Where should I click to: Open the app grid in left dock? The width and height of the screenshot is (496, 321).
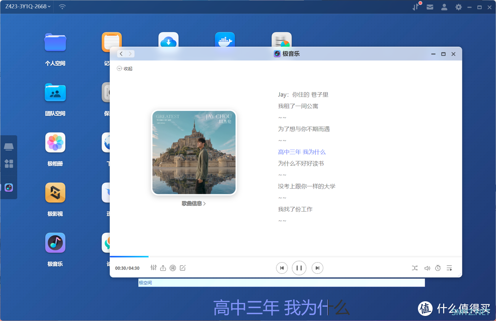click(x=9, y=163)
